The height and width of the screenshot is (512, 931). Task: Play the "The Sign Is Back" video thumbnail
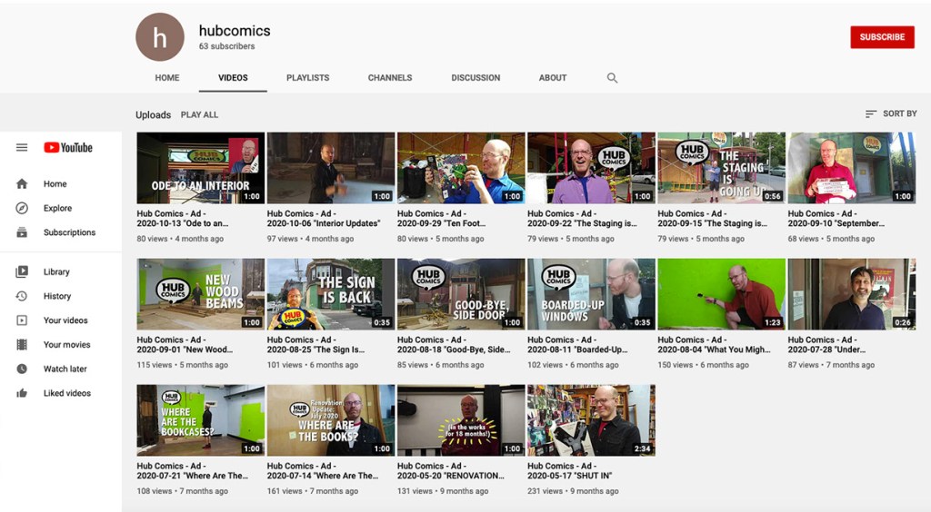[330, 293]
